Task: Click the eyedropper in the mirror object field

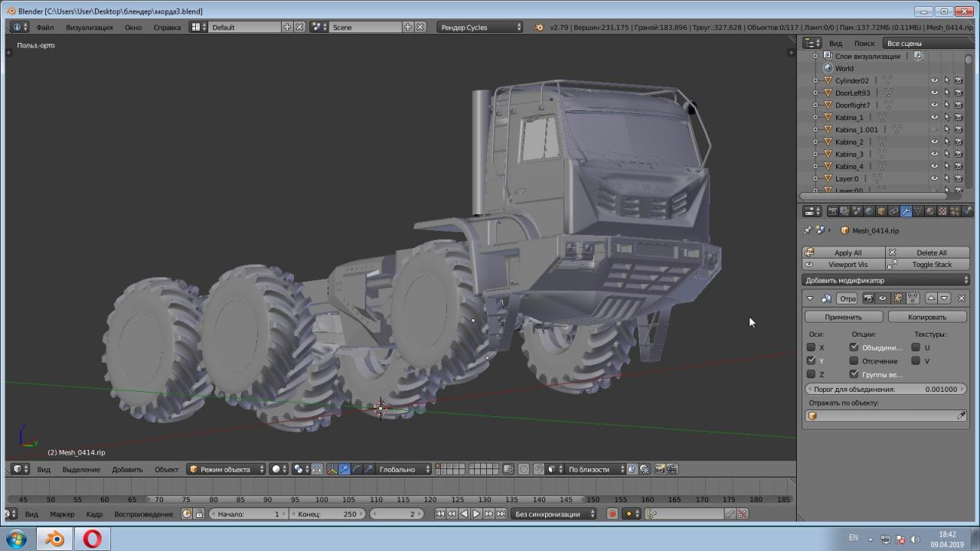Action: click(962, 416)
